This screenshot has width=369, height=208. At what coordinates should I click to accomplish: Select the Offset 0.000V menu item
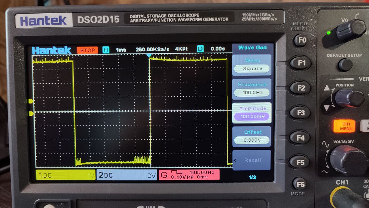[252, 136]
